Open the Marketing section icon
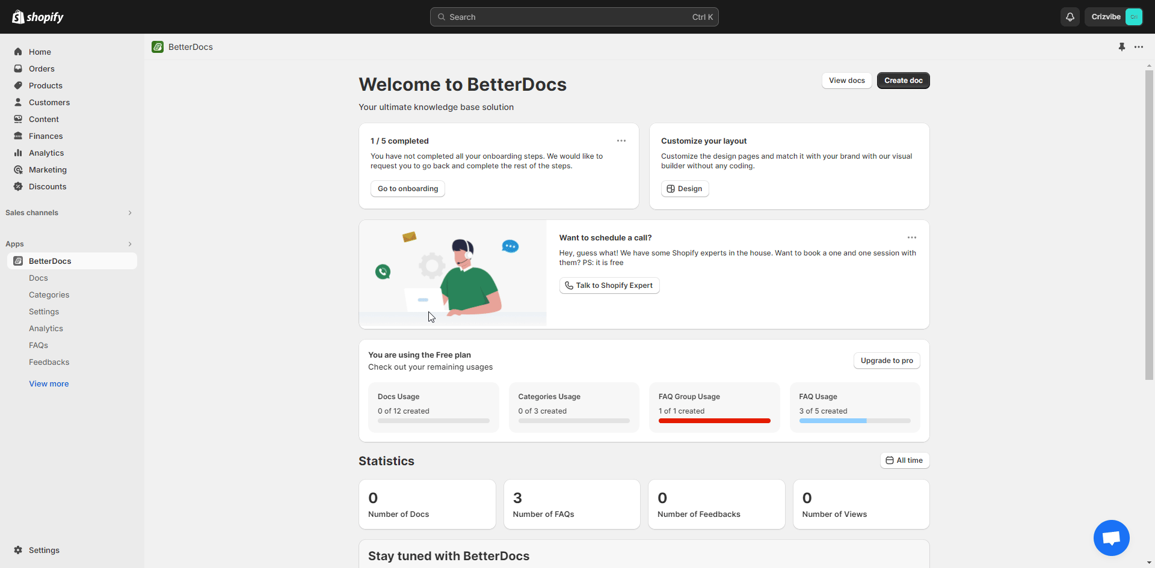This screenshot has height=568, width=1155. click(18, 169)
